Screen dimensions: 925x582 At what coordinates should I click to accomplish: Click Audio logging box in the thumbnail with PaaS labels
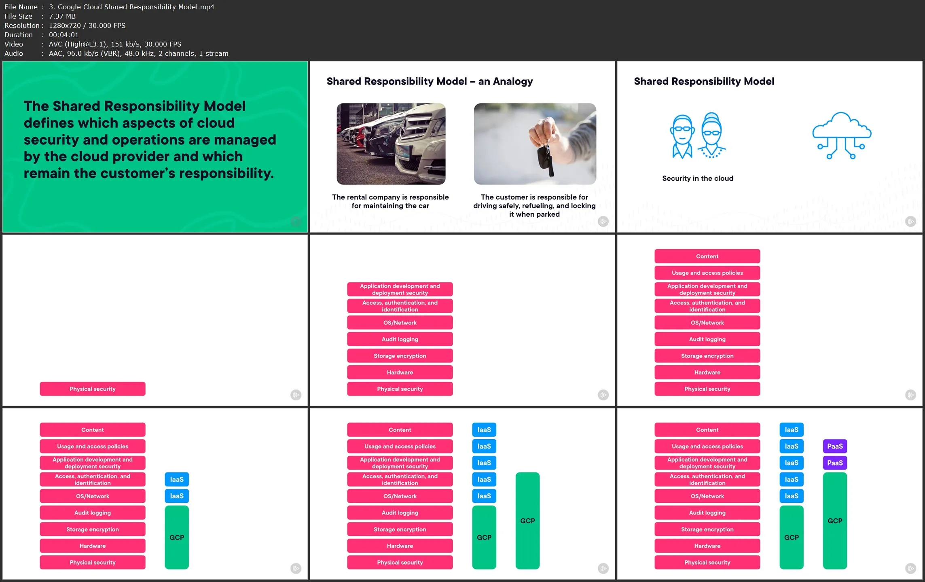click(707, 512)
